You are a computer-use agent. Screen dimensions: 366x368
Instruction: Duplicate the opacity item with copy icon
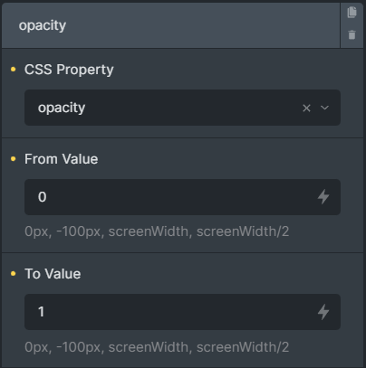coord(352,13)
